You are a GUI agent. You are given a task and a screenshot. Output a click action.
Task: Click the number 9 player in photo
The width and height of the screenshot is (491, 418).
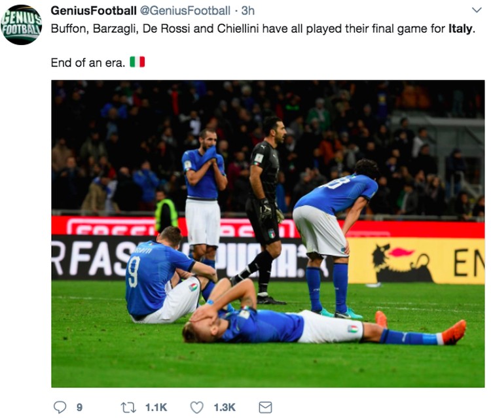point(166,275)
